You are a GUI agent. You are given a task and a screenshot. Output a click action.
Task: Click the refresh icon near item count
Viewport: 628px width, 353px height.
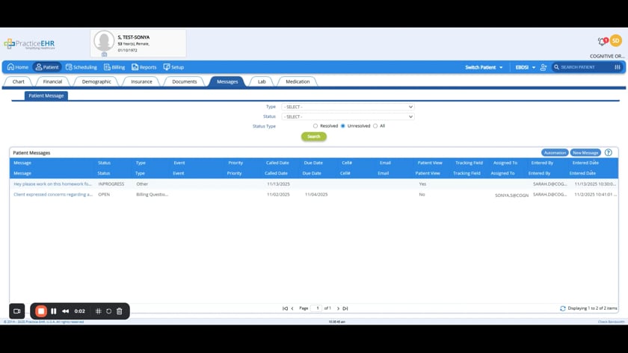pyautogui.click(x=563, y=308)
